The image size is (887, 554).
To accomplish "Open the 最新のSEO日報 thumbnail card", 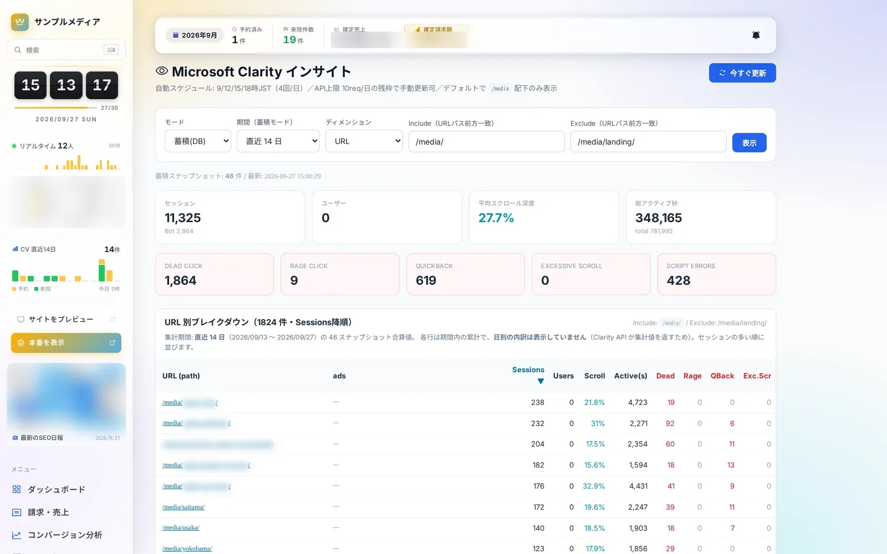I will point(66,403).
